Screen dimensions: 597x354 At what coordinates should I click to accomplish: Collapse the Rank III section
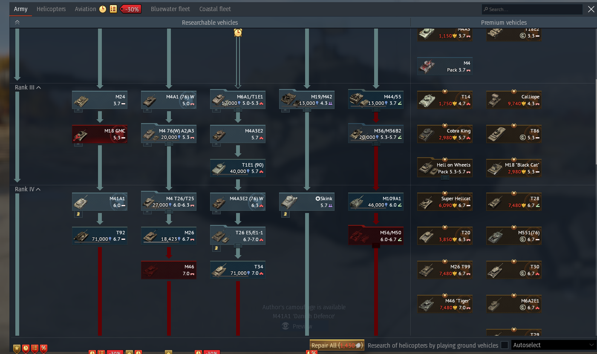click(x=39, y=87)
